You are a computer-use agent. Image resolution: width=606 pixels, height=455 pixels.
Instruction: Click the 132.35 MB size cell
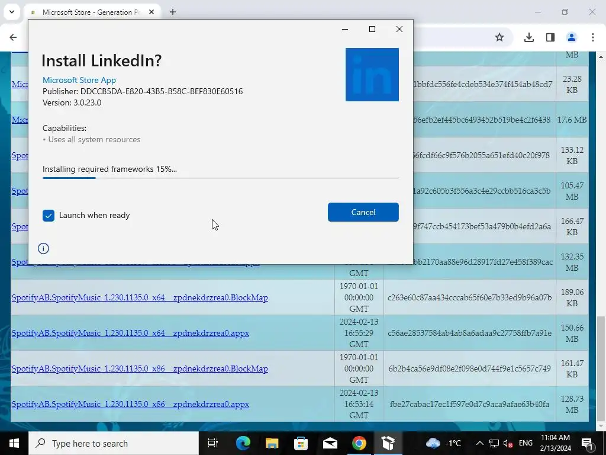(x=572, y=262)
